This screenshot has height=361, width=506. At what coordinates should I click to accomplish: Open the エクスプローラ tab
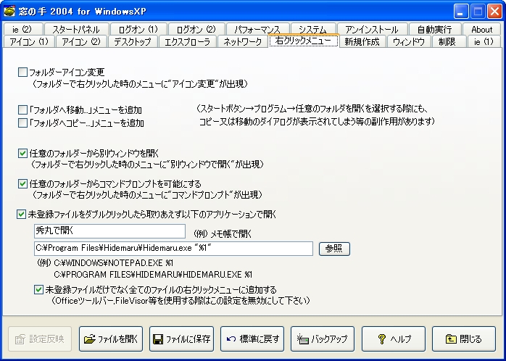(x=188, y=41)
